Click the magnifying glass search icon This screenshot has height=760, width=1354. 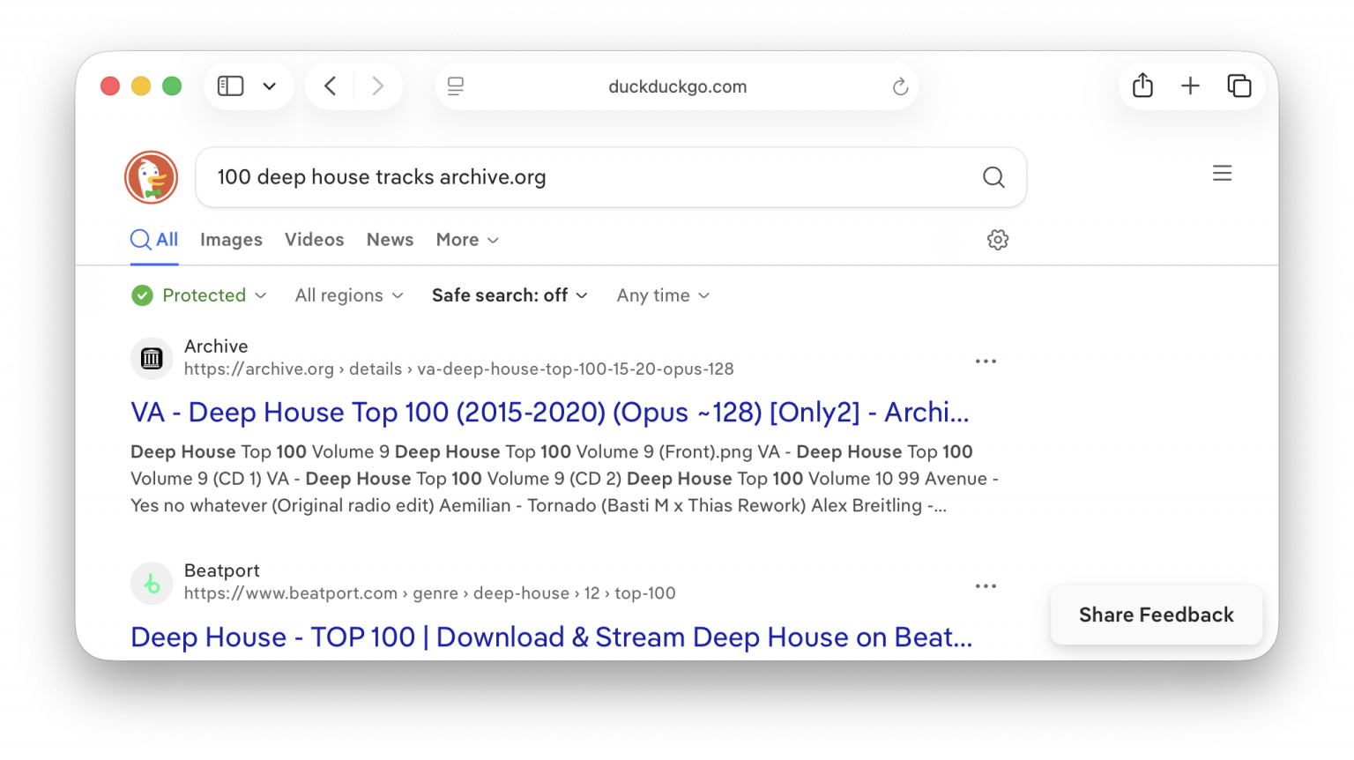coord(993,177)
